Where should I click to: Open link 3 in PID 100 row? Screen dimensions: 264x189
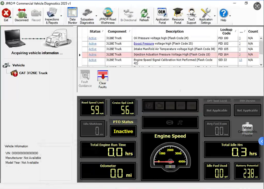coord(240,38)
